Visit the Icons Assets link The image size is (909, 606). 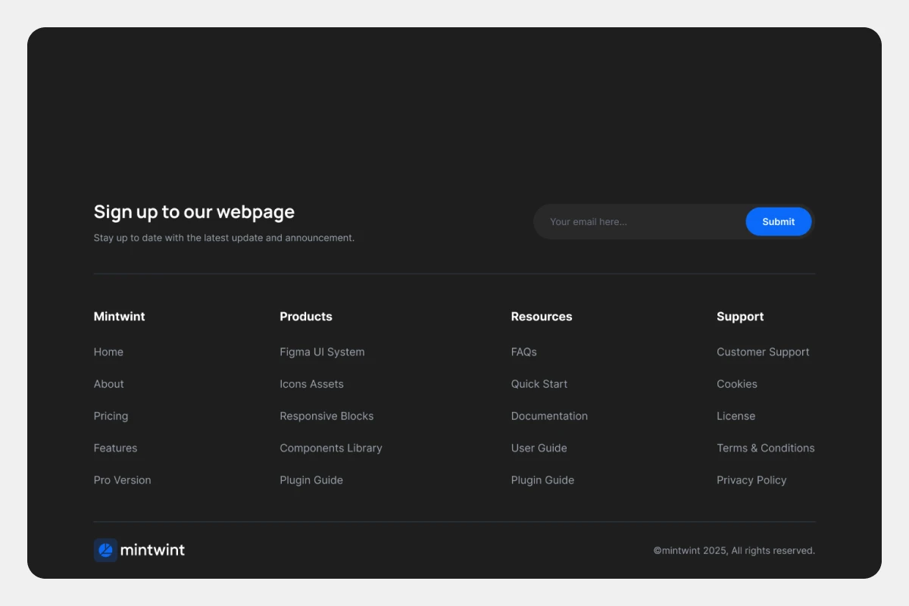[x=311, y=384]
